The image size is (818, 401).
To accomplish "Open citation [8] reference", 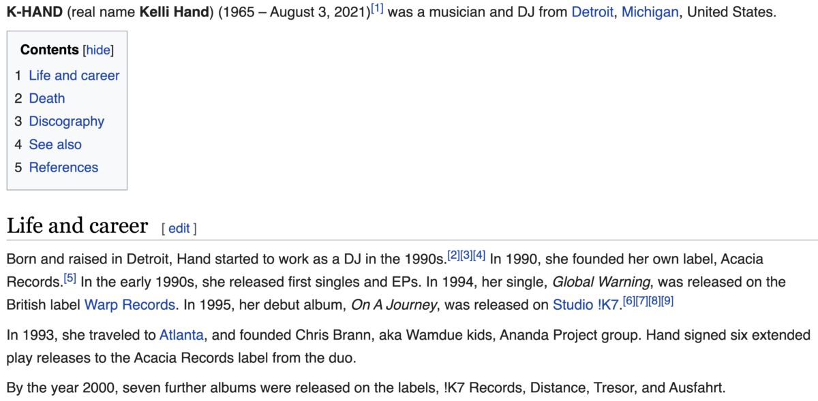I will [654, 301].
